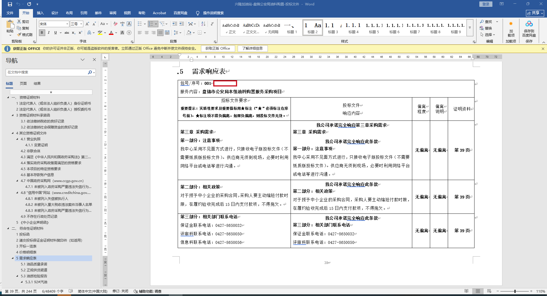
Task: Click the superscript button
Action: (80, 33)
